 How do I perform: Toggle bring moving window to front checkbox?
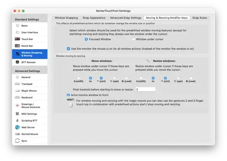click(x=69, y=95)
